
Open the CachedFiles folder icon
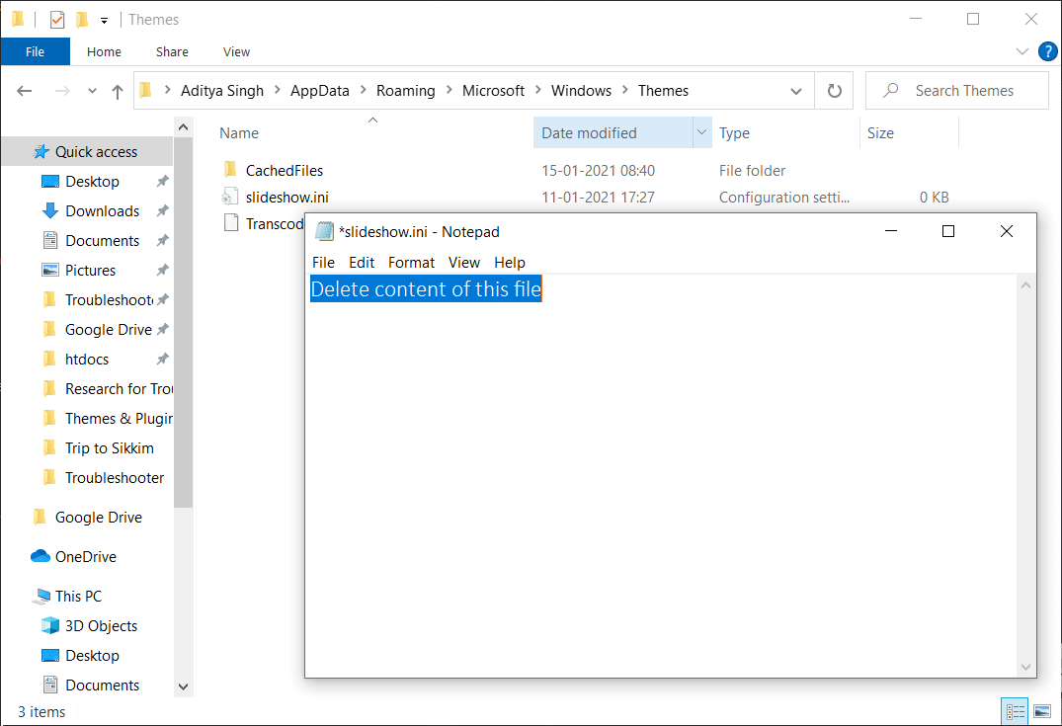[x=230, y=171]
